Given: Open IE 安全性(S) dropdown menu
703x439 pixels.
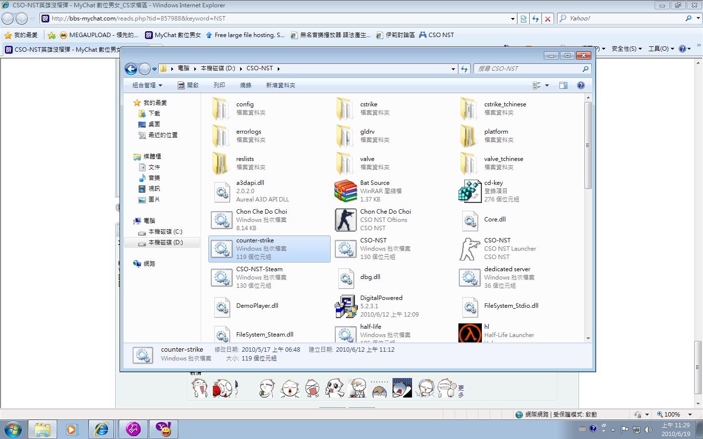Looking at the screenshot, I should click(x=626, y=49).
